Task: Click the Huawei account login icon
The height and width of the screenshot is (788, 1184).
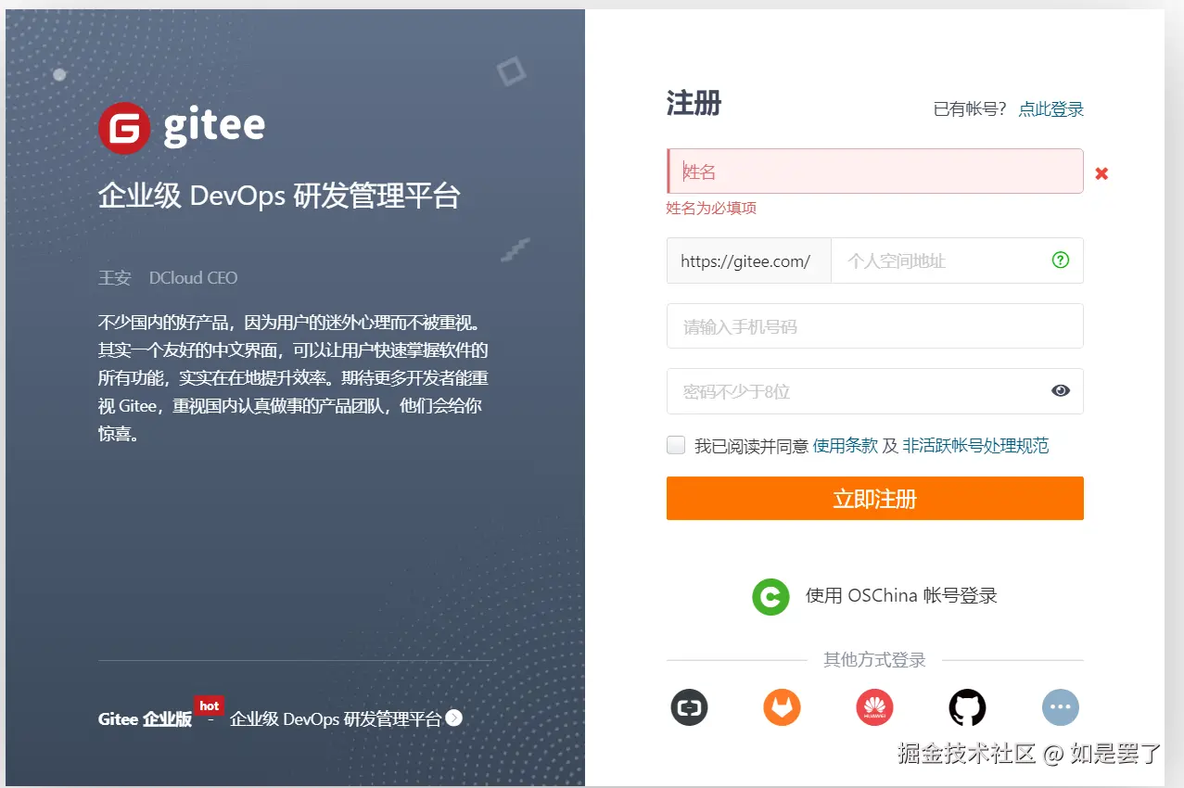Action: click(874, 707)
